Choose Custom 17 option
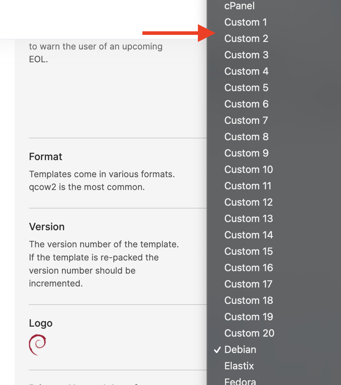The height and width of the screenshot is (385, 341). 274,284
